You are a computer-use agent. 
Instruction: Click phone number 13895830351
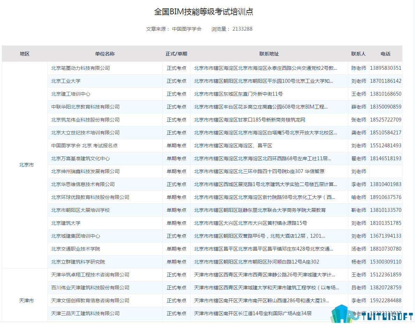coord(386,68)
